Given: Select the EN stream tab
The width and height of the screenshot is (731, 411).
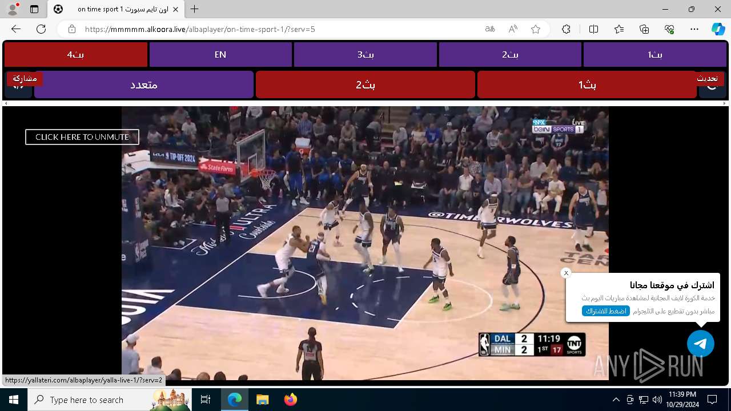Looking at the screenshot, I should (x=220, y=55).
